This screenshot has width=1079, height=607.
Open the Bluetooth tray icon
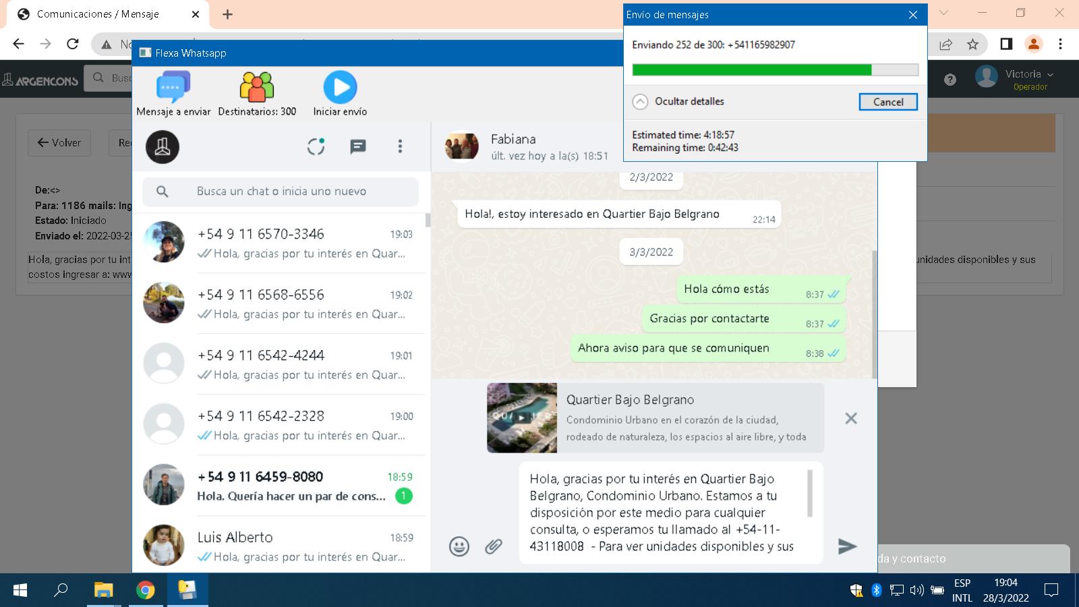(x=876, y=590)
